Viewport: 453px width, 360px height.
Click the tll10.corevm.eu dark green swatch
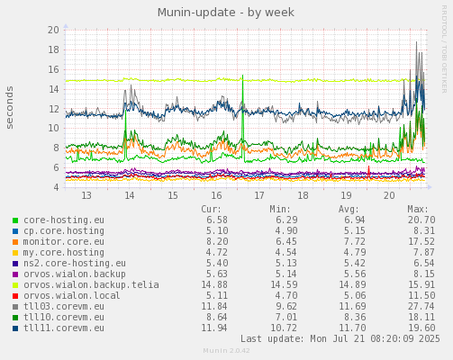tap(15, 318)
